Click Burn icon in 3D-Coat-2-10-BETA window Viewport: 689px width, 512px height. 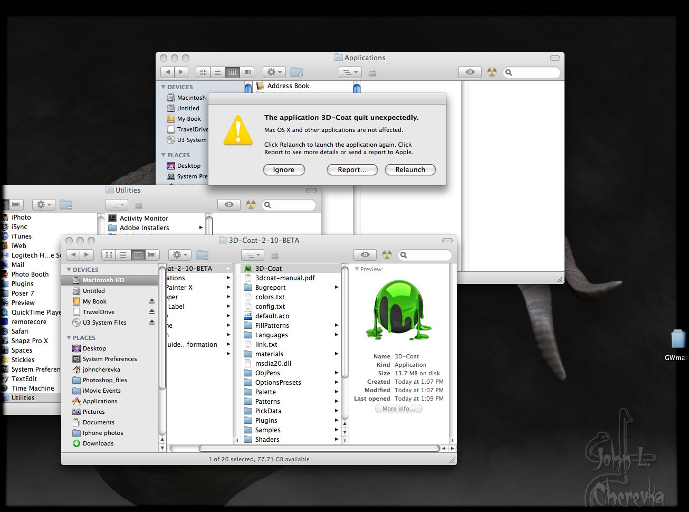click(x=387, y=255)
